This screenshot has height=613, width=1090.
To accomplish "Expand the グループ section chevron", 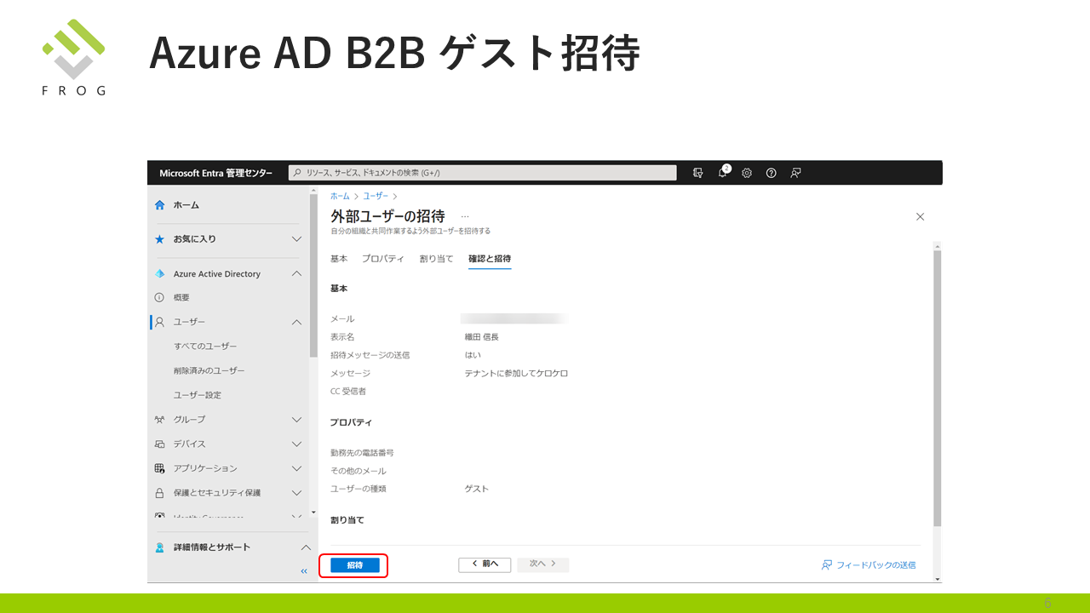I will 296,420.
